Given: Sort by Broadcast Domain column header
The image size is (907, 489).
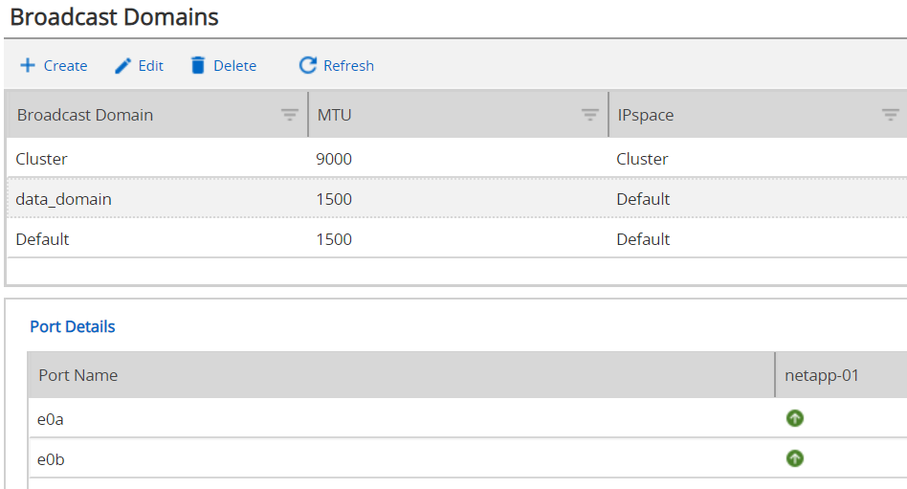Looking at the screenshot, I should (x=85, y=115).
